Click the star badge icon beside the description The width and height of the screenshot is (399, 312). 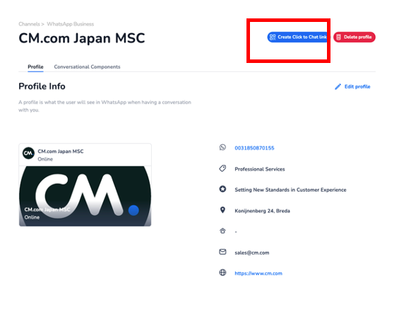pyautogui.click(x=222, y=189)
